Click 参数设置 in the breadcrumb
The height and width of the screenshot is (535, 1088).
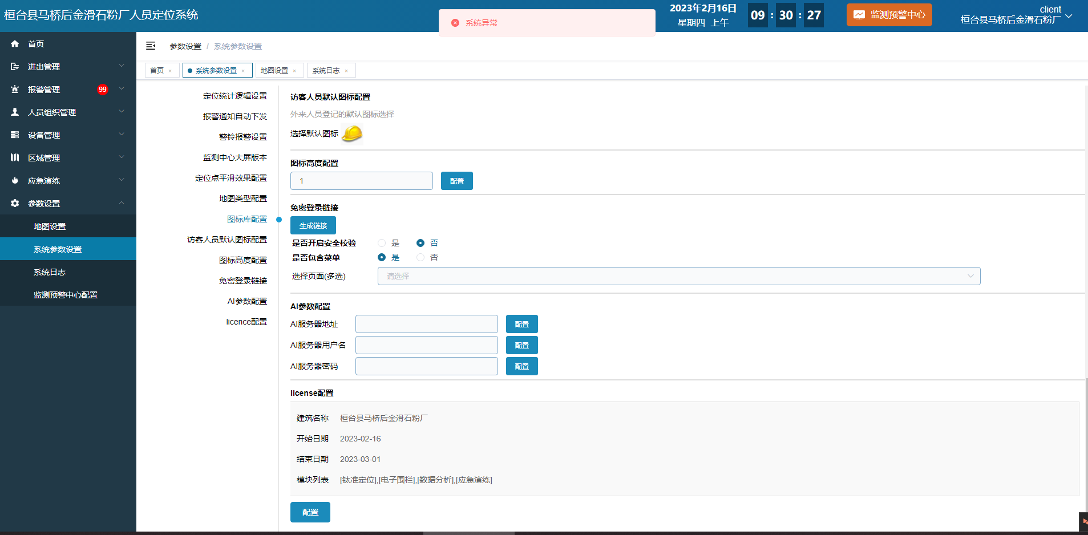pos(185,46)
